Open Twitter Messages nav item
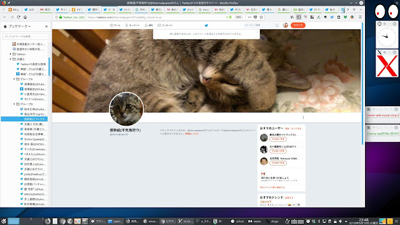 click(165, 25)
